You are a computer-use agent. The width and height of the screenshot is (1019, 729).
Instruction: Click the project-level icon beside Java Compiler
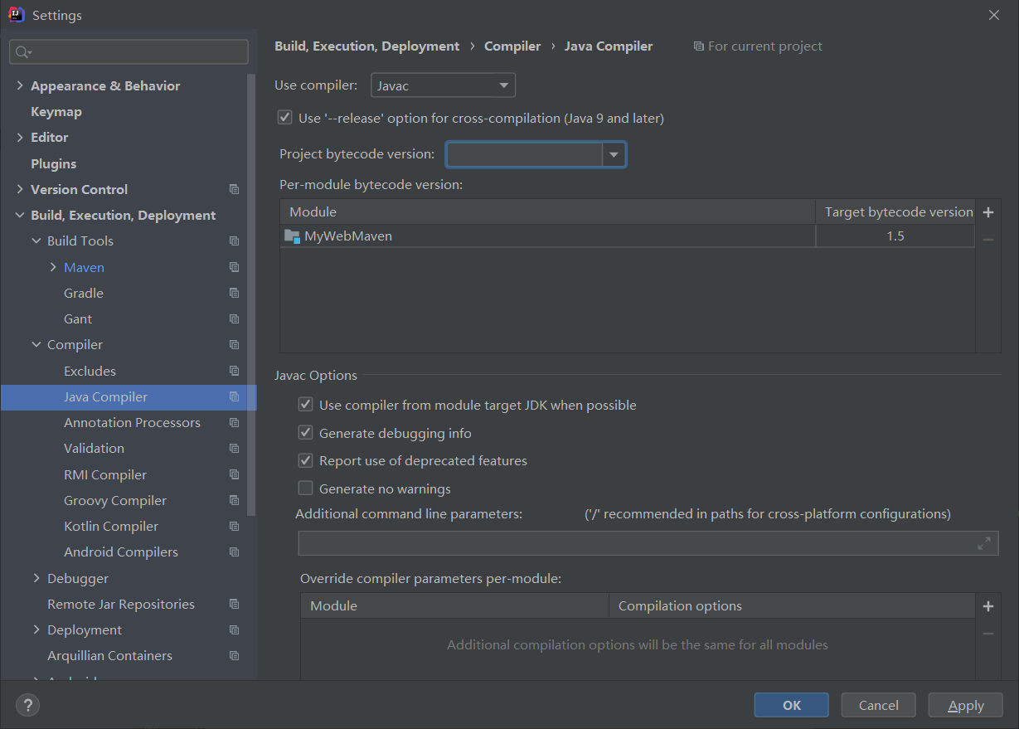[x=235, y=396]
